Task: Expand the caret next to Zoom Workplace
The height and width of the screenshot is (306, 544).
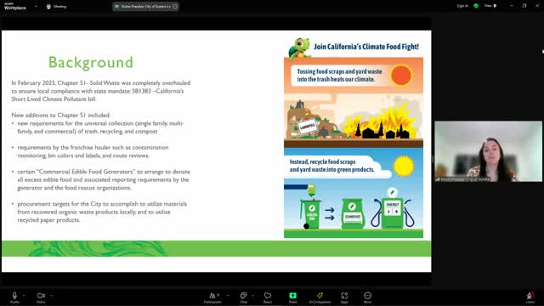Action: (36, 6)
